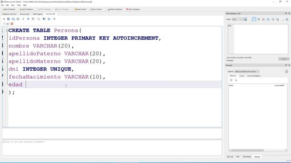The width and height of the screenshot is (291, 163).
Task: Float the Remote panel
Action: (286, 65)
